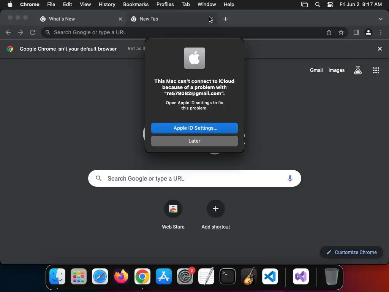389x292 pixels.
Task: Start voice search with the microphone
Action: click(x=290, y=178)
